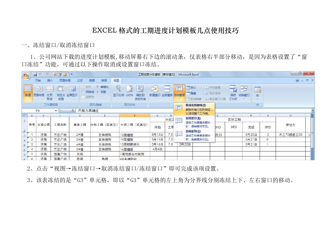The height and width of the screenshot is (234, 331).
Task: Switch to 页面布局 page layout view icon
Action: [39, 91]
